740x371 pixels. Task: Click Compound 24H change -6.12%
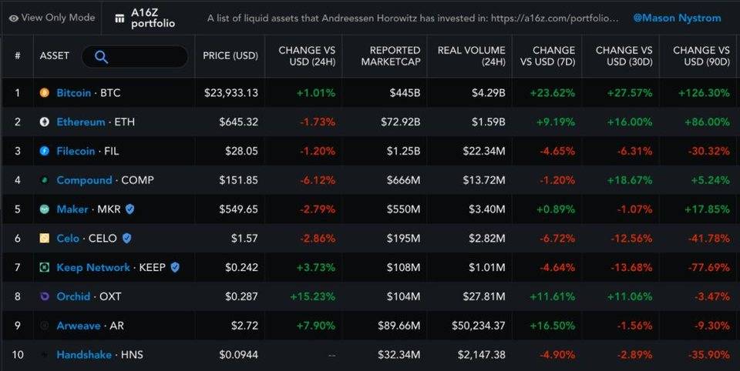pos(318,180)
